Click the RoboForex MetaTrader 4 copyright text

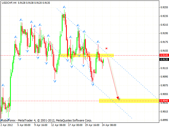point(46,120)
